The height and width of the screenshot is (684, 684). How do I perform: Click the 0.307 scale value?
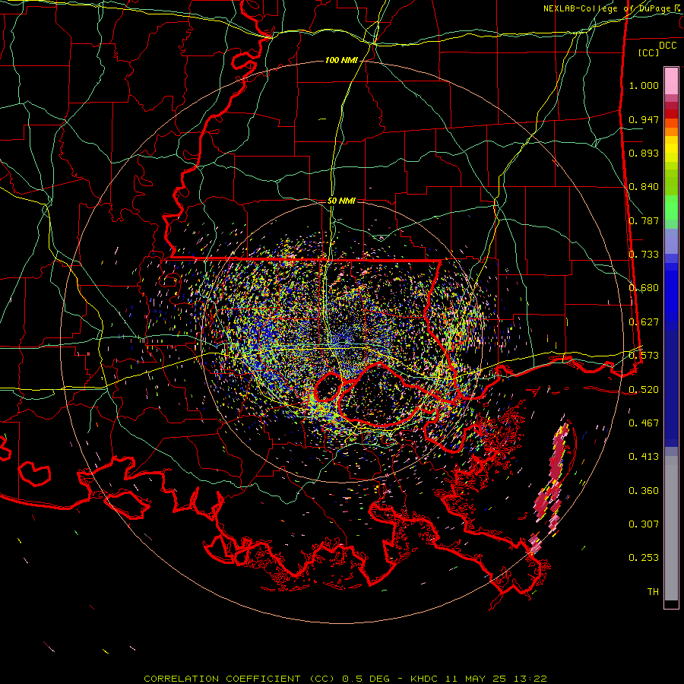coord(644,524)
